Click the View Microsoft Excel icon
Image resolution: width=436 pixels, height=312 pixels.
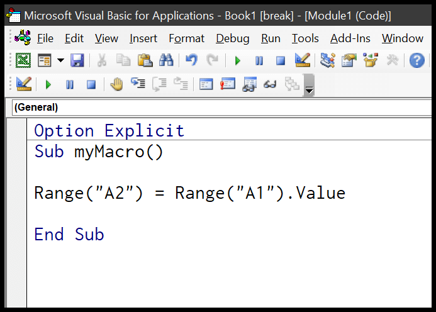23,60
